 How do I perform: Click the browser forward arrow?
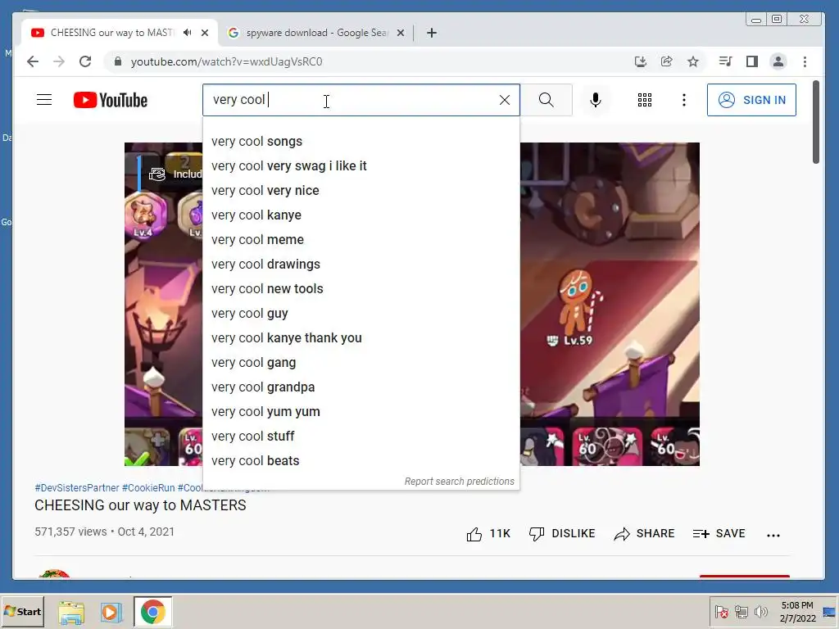(59, 61)
